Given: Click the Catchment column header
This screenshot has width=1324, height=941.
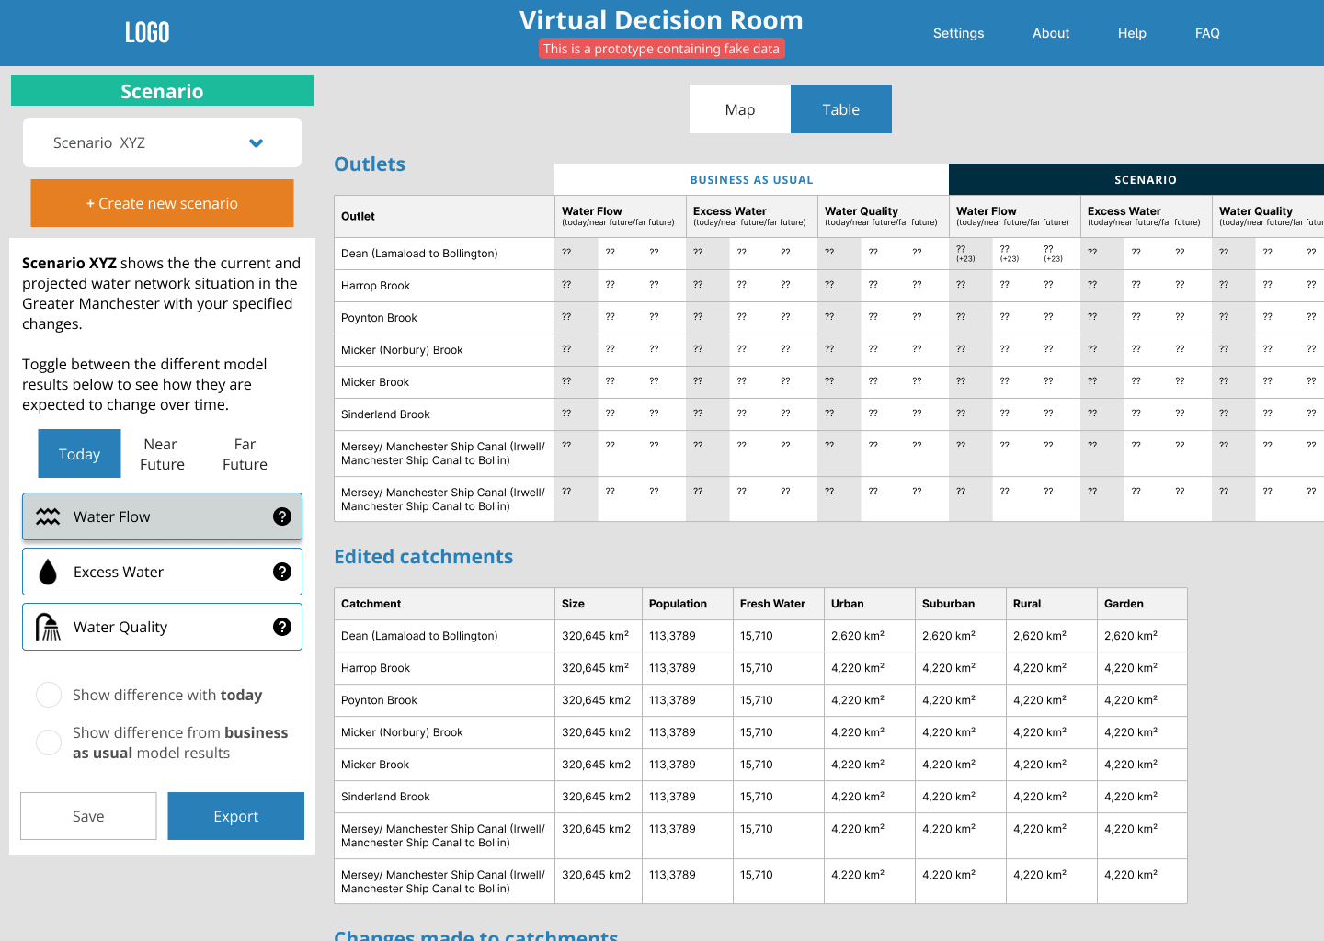Looking at the screenshot, I should pos(371,604).
